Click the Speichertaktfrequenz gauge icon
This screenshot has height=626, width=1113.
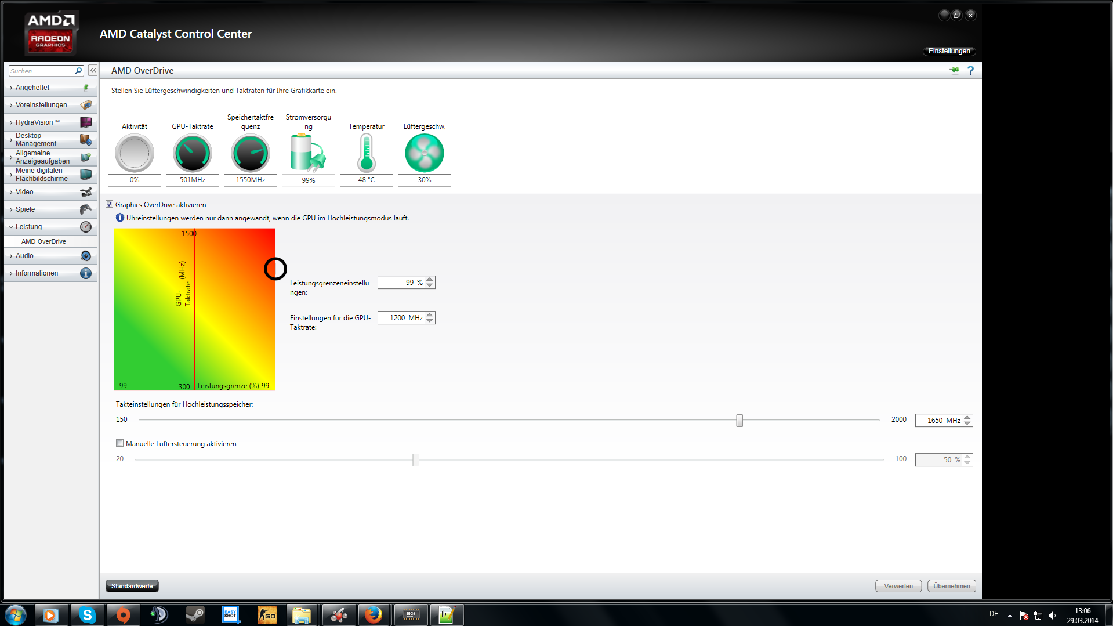coord(251,153)
